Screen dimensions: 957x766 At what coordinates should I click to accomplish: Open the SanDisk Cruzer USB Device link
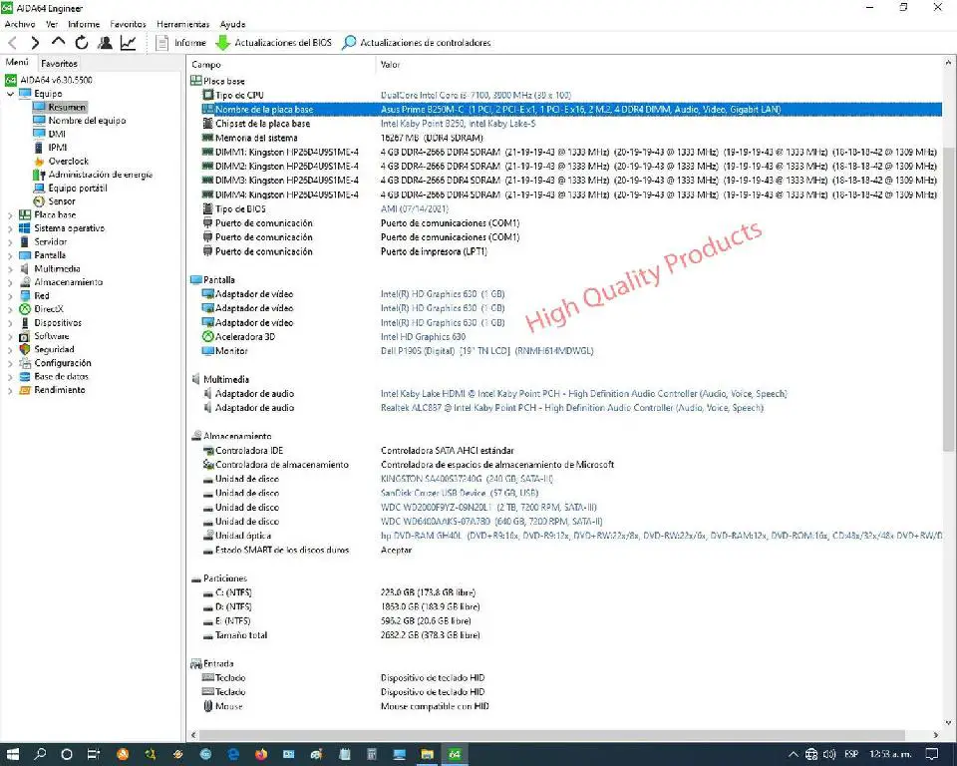coord(459,493)
